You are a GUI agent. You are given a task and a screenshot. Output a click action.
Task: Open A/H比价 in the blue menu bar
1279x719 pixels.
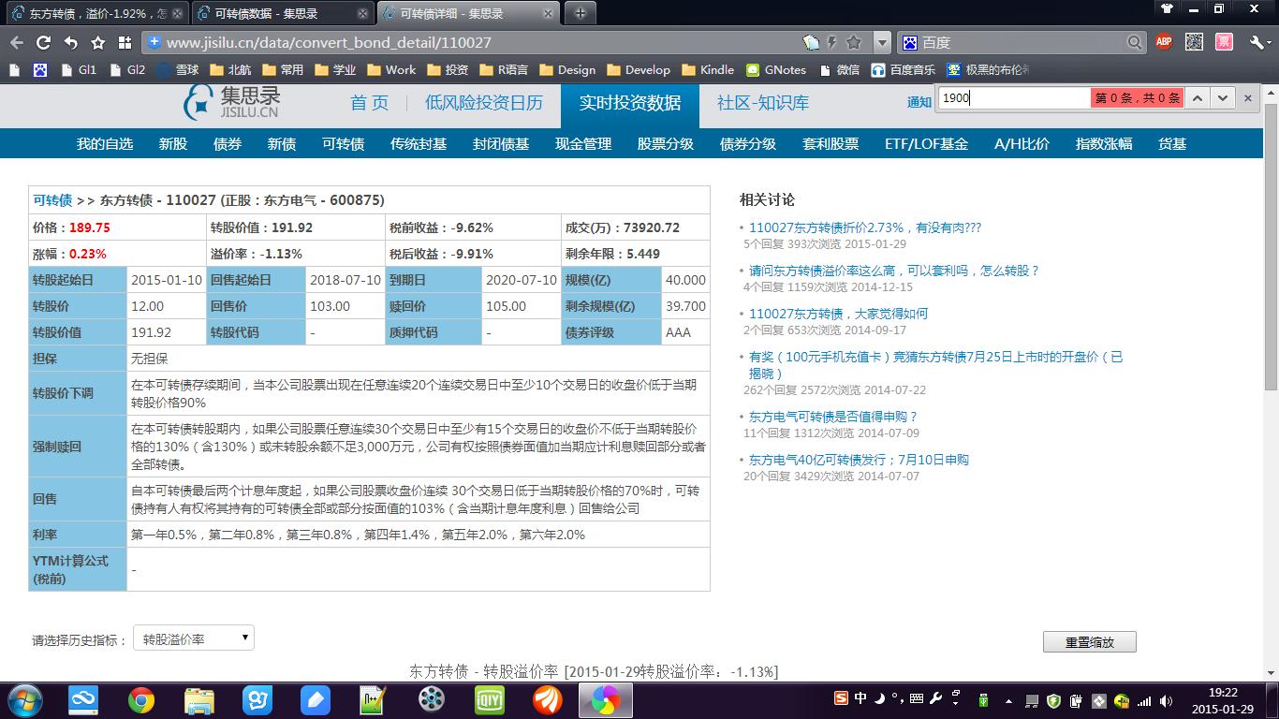point(1022,144)
